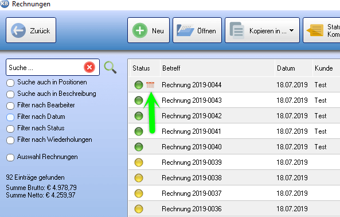Viewport: 340px width, 217px height.
Task: Open selected invoice with Öffnen button
Action: [x=197, y=30]
